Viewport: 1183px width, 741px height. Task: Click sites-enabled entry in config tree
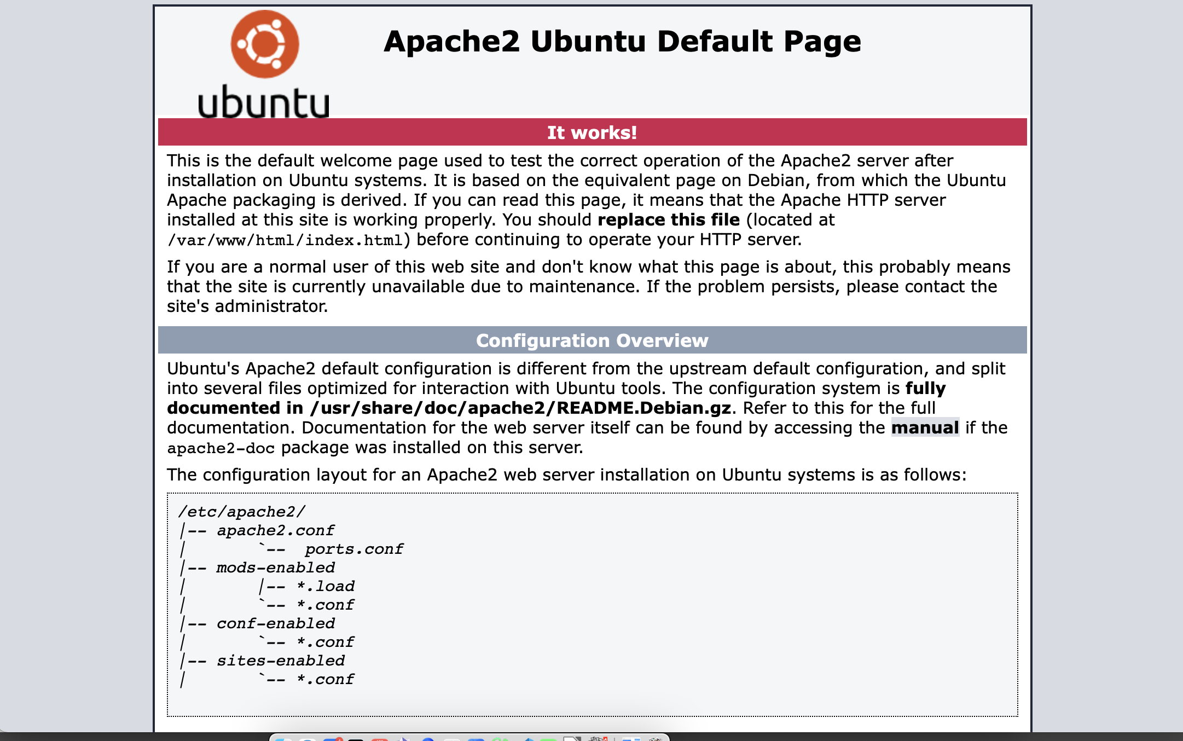tap(280, 661)
